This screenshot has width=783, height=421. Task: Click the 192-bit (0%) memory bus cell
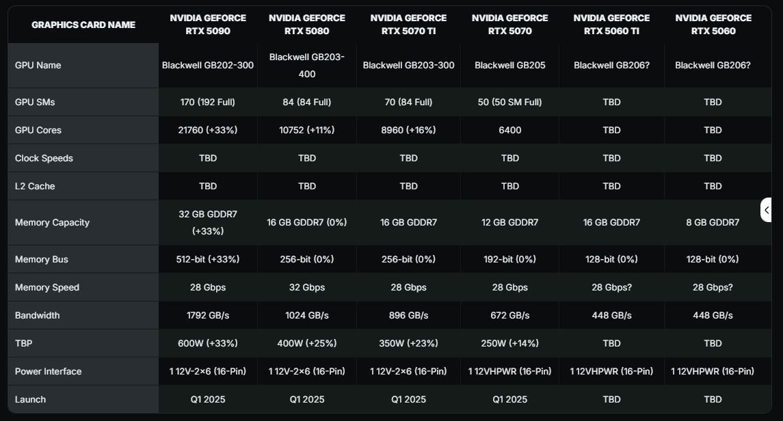pyautogui.click(x=509, y=260)
